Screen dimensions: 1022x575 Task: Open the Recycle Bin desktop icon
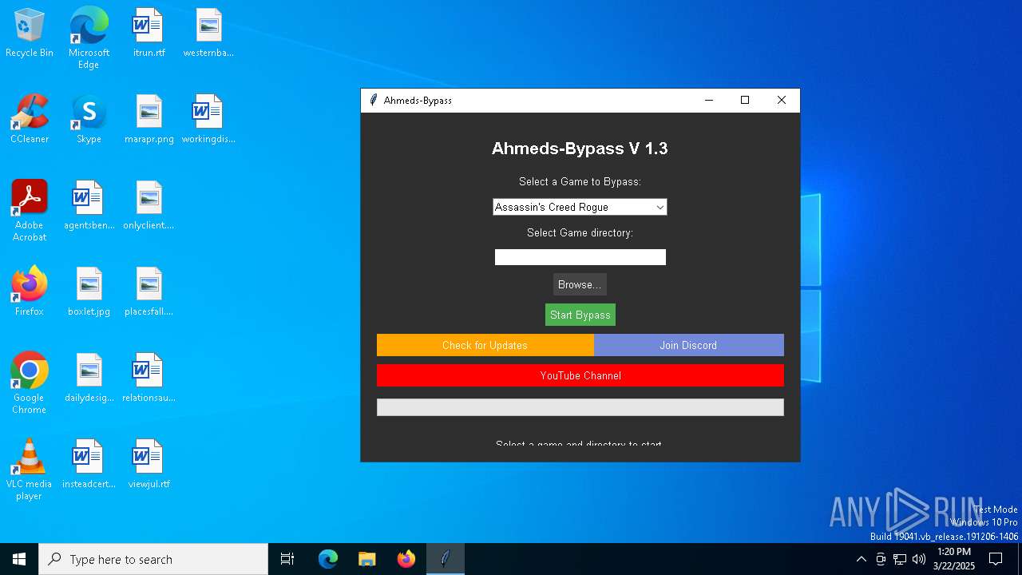30,34
